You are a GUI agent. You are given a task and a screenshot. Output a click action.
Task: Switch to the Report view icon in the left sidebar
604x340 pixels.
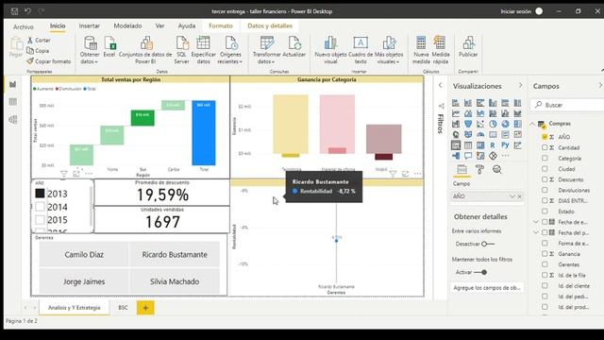click(x=12, y=84)
